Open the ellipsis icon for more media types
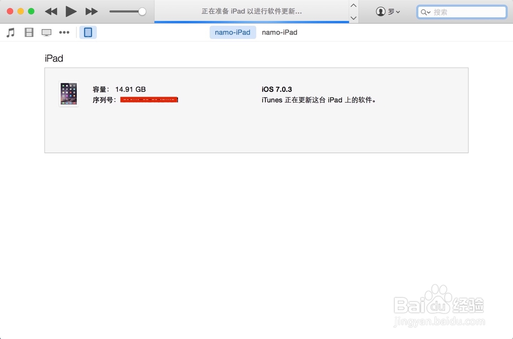Viewport: 513px width, 339px height. (64, 32)
